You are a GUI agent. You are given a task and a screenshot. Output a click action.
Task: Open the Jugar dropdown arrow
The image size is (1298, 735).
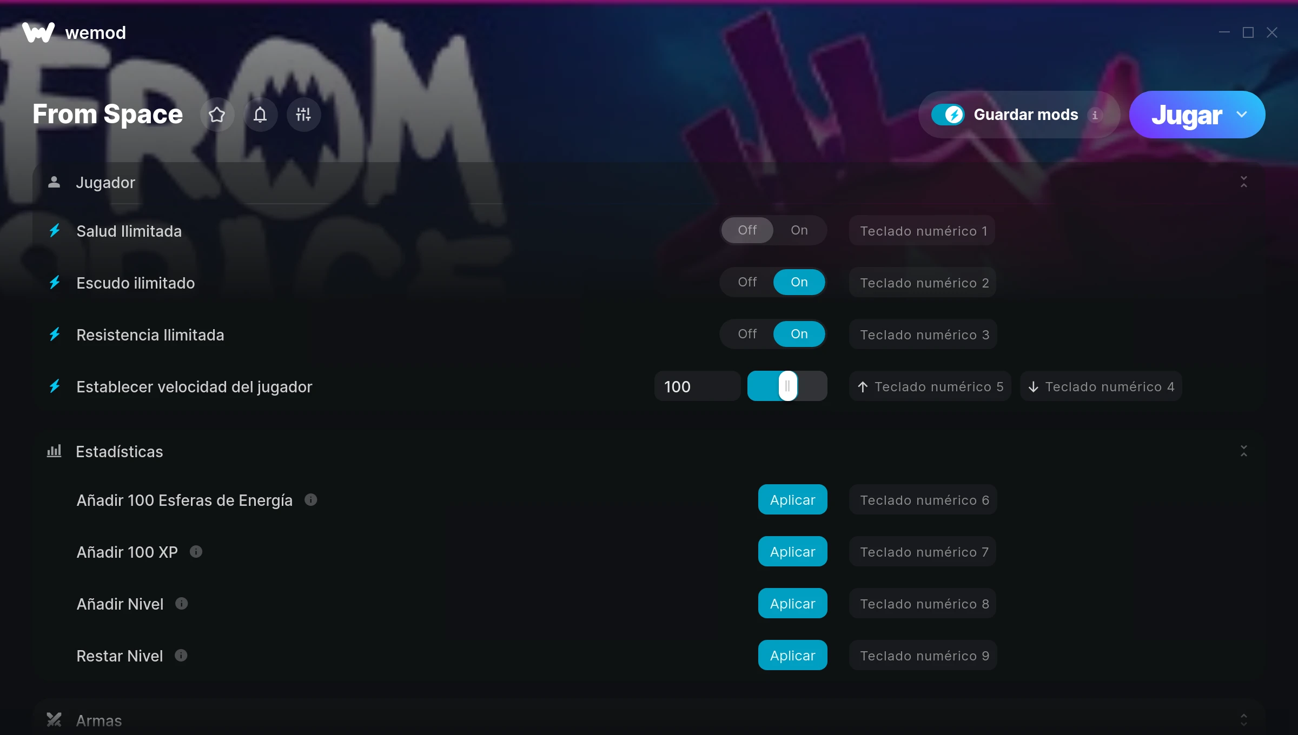click(1242, 115)
